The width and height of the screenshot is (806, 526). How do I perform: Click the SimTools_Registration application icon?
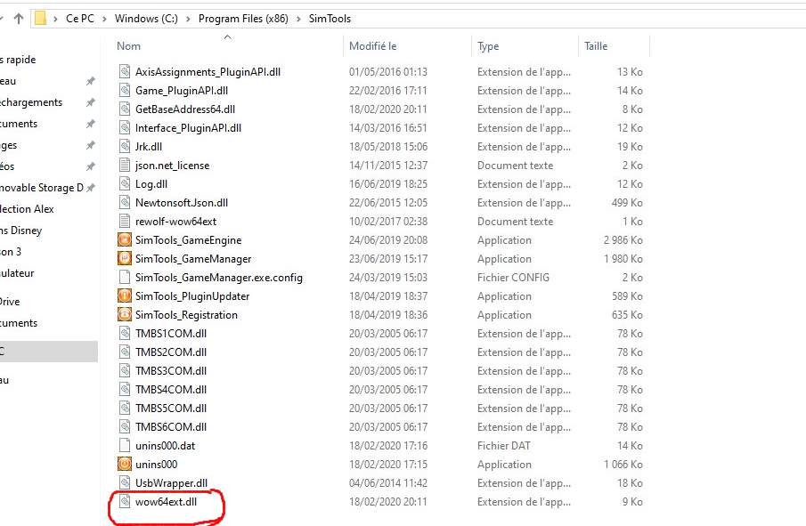pyautogui.click(x=125, y=314)
